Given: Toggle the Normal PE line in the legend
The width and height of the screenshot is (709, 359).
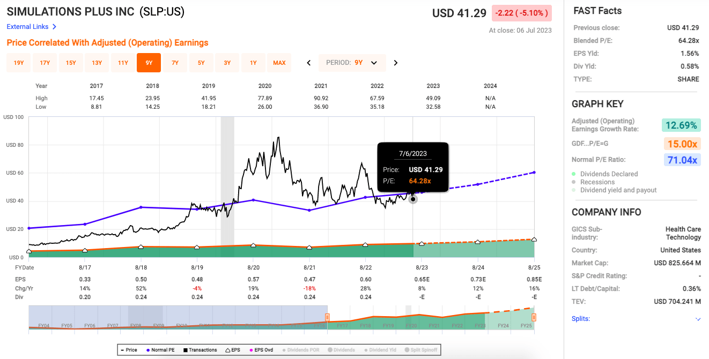Looking at the screenshot, I should (x=163, y=349).
